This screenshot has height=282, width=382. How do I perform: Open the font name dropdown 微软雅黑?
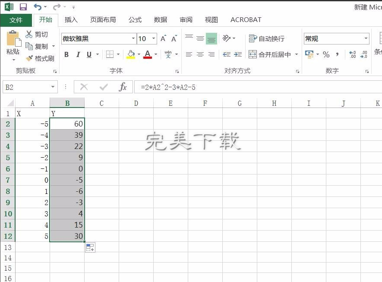tap(133, 38)
